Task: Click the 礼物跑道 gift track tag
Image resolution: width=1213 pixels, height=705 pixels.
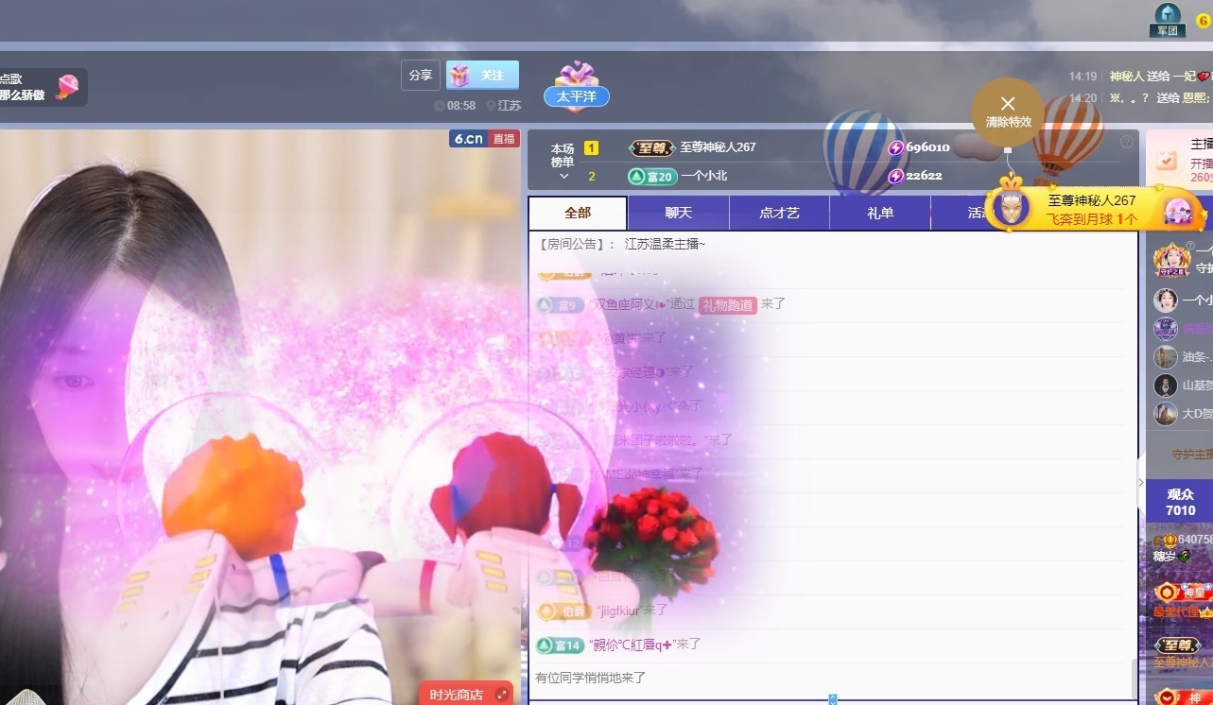Action: point(727,304)
